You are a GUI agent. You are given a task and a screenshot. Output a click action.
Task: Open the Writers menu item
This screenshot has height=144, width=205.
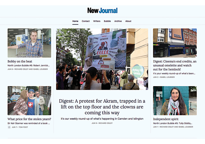click(x=97, y=21)
